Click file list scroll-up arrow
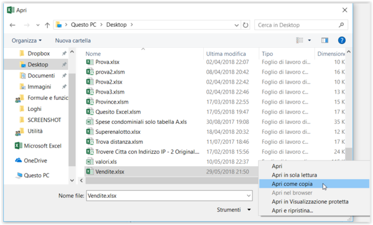 [349, 52]
